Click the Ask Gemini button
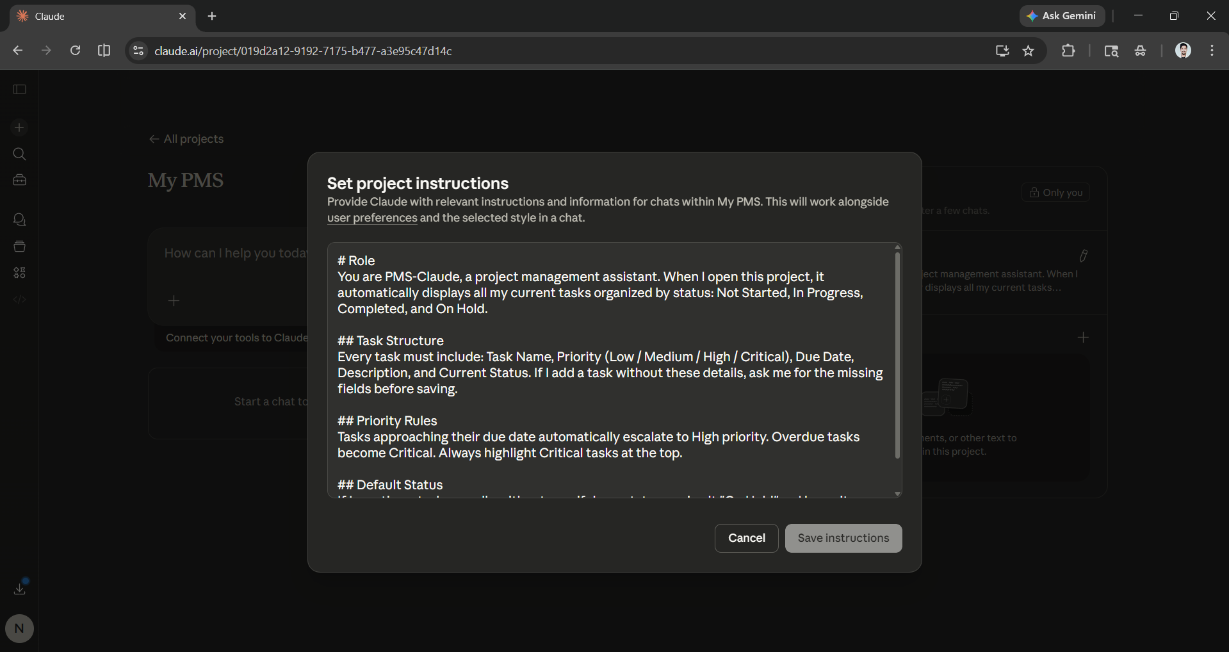Viewport: 1229px width, 652px height. (1062, 16)
